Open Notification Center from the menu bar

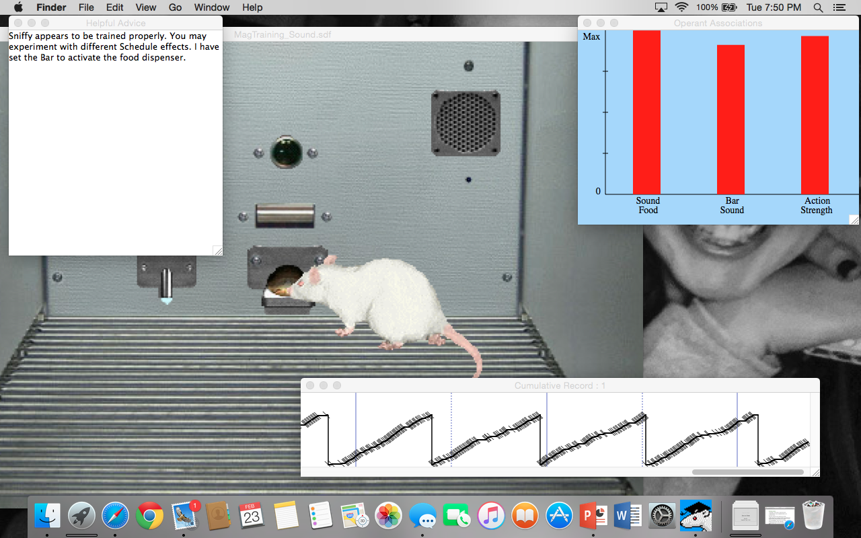click(839, 7)
